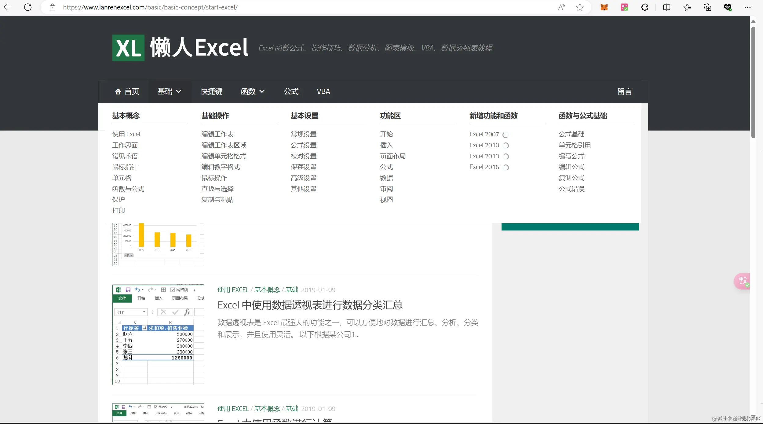Click the page vertical scrollbar
The image size is (763, 424).
tap(753, 83)
